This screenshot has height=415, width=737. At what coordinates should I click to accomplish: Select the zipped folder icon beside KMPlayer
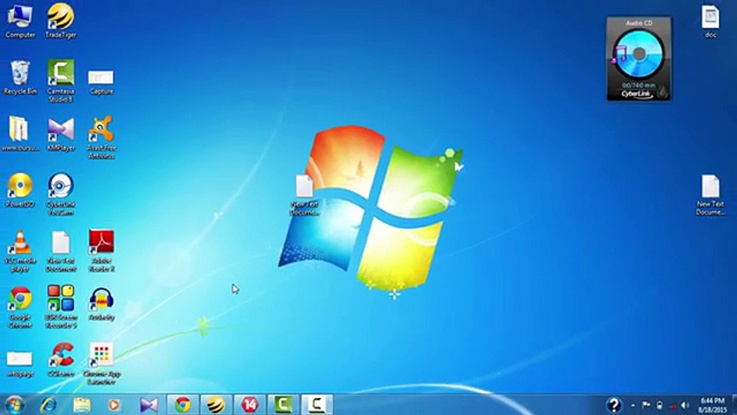pos(20,134)
